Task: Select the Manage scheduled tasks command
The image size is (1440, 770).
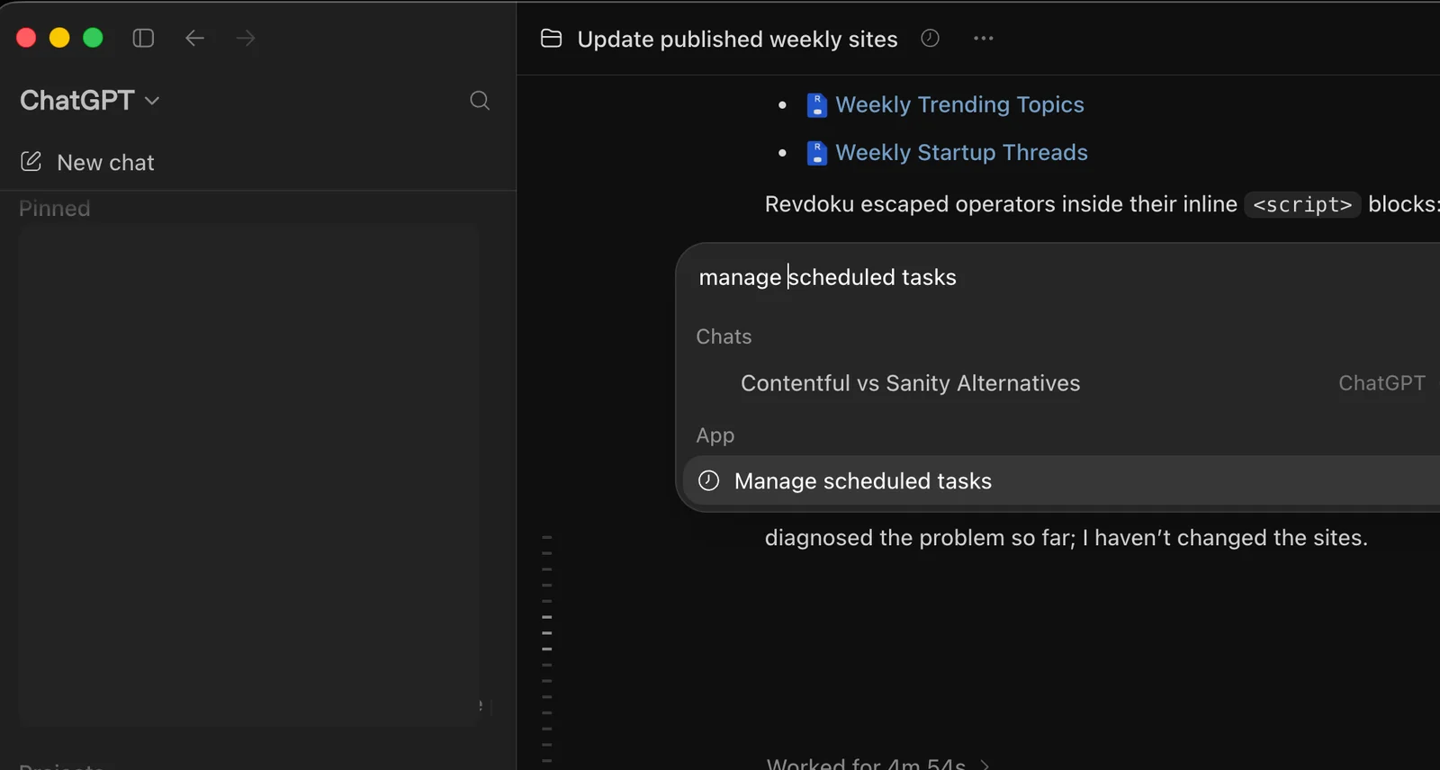Action: [x=1062, y=481]
